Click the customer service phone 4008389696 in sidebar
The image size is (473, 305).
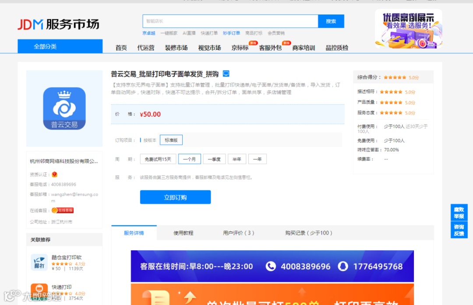[x=64, y=185]
